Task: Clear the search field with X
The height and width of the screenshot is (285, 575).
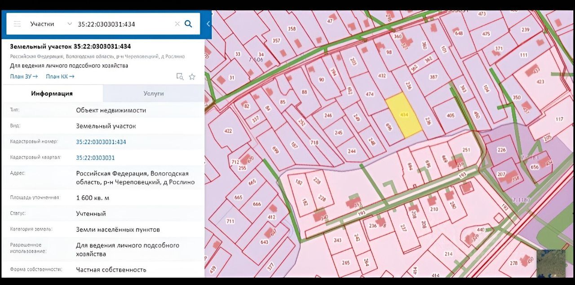Action: pyautogui.click(x=177, y=24)
